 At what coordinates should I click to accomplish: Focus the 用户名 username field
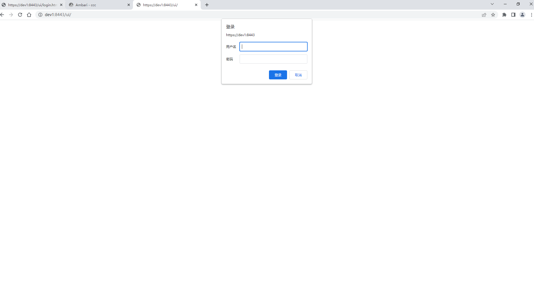coord(273,47)
